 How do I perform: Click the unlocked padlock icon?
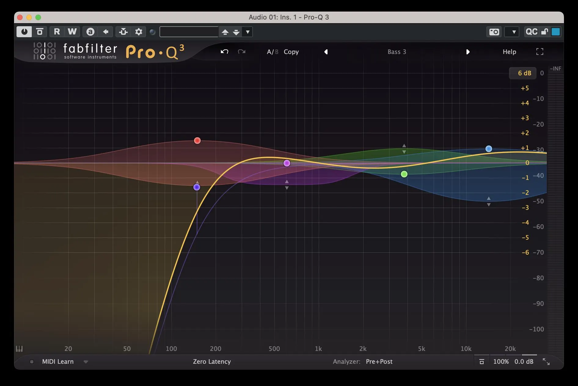[544, 32]
